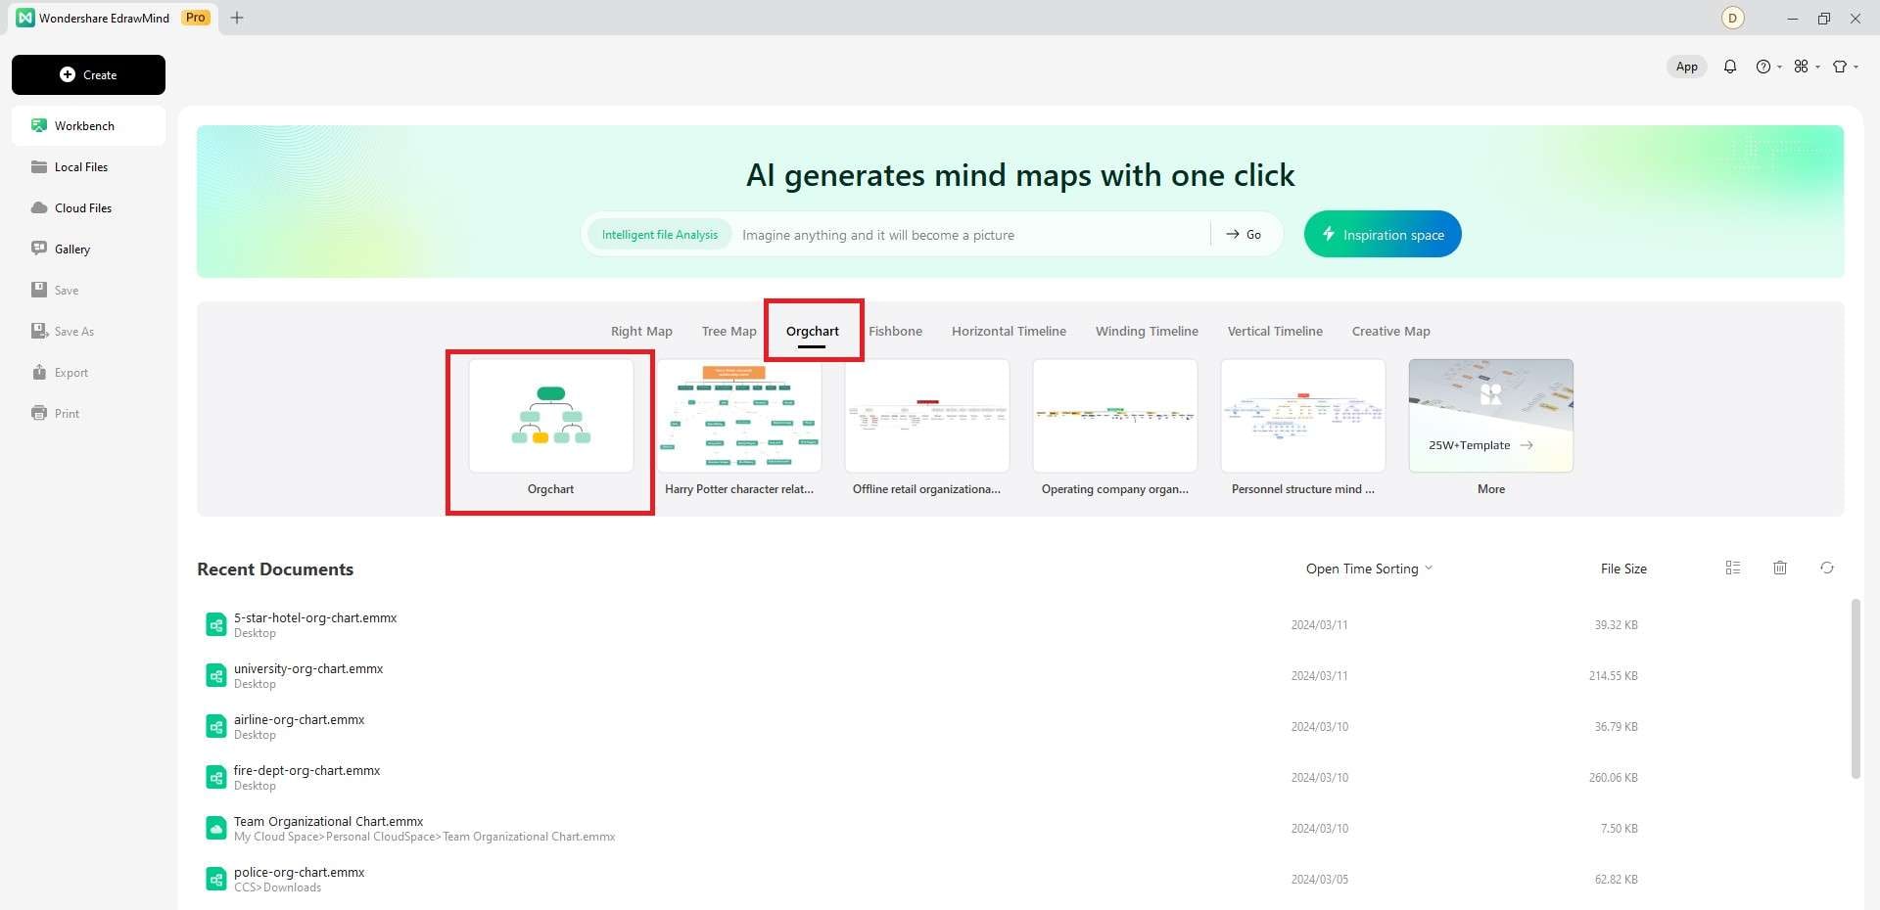Viewport: 1880px width, 910px height.
Task: Click Intelligent file Analysis button
Action: 659,235
